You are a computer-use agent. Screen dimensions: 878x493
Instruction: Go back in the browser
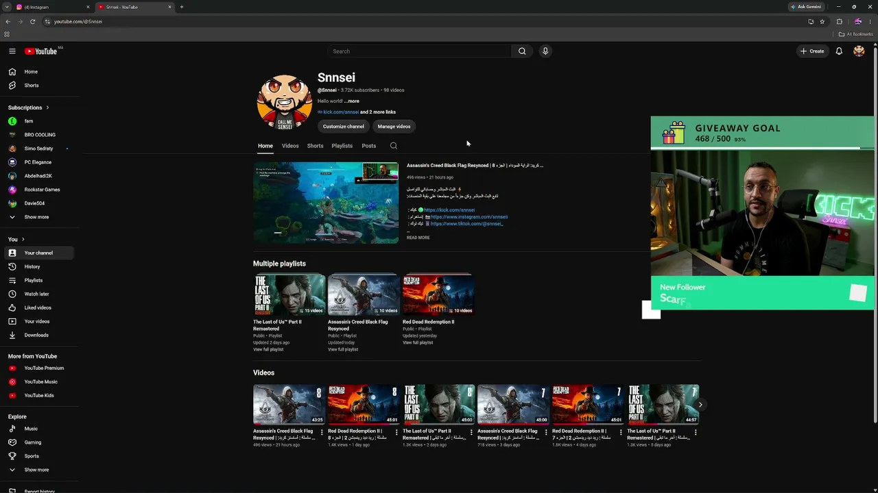8,21
